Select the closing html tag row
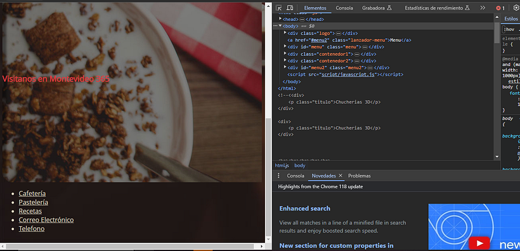The image size is (520, 251). pos(287,88)
